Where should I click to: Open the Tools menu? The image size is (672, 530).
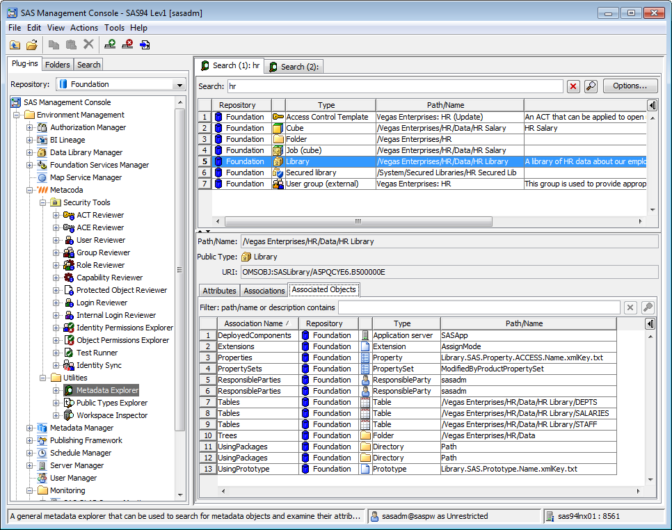114,28
